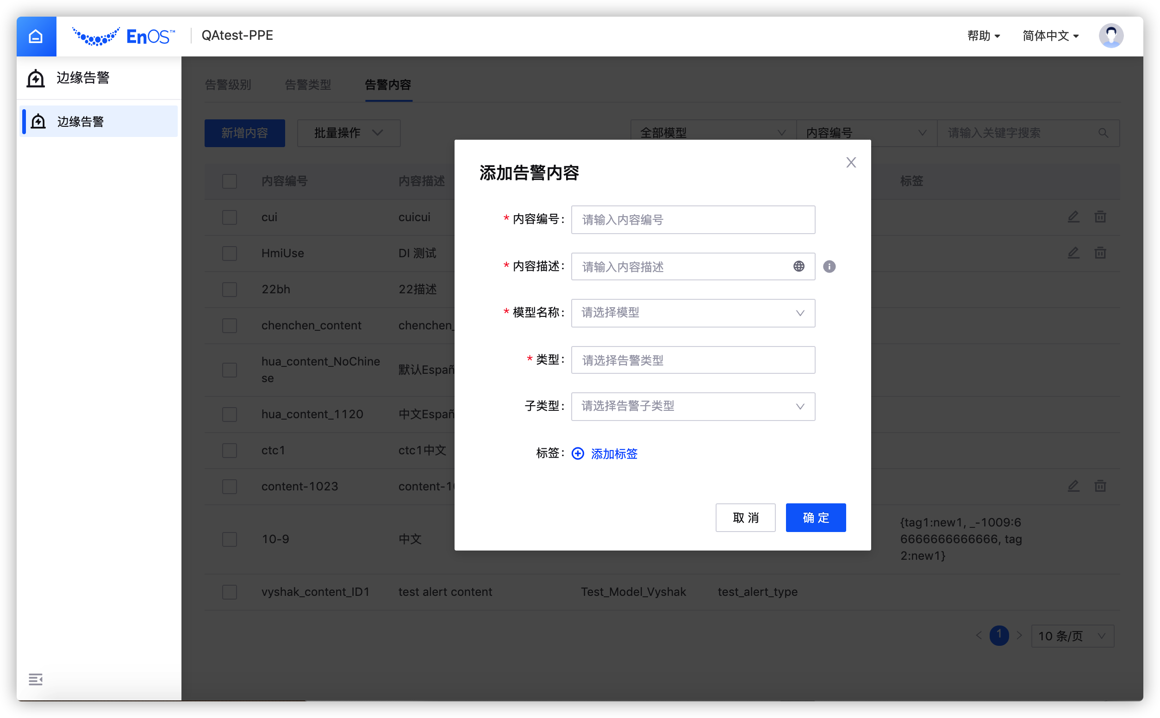Open the 模型名称 model dropdown
The image size is (1160, 718).
[x=692, y=313]
